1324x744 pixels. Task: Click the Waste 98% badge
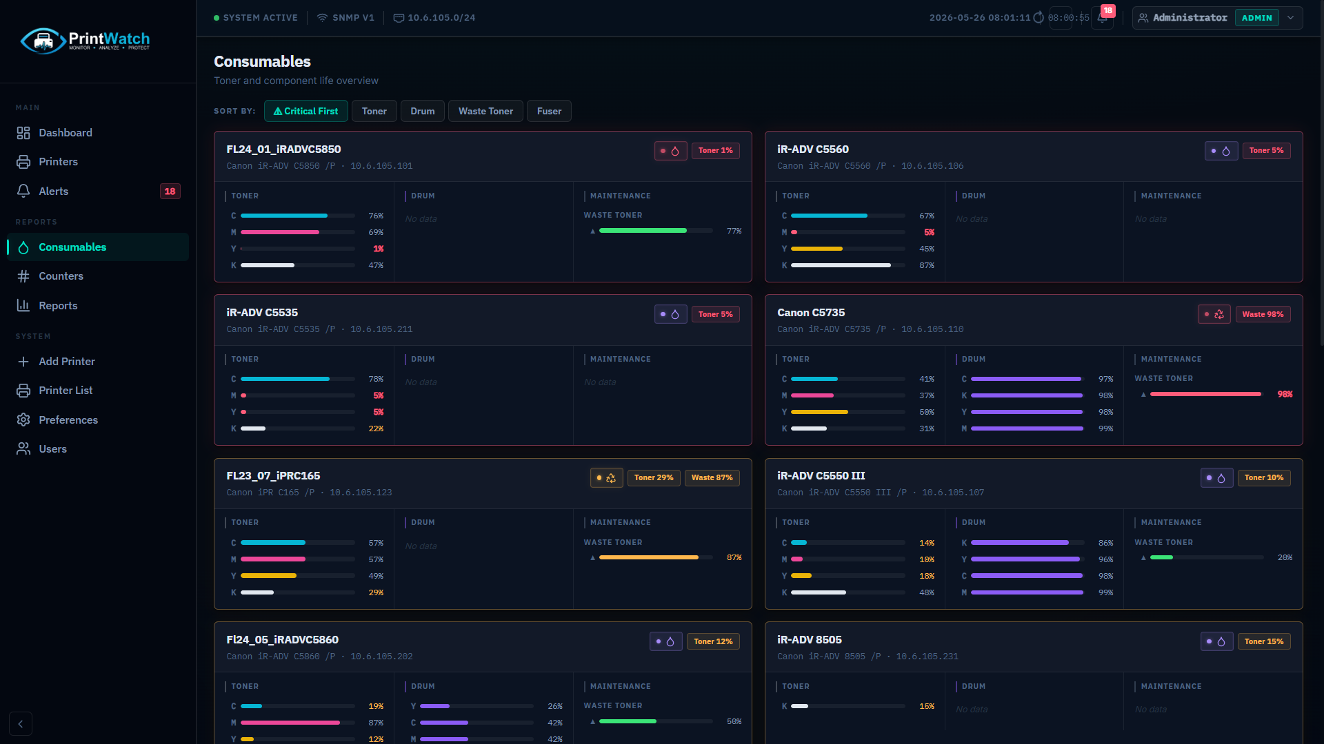[x=1263, y=314]
